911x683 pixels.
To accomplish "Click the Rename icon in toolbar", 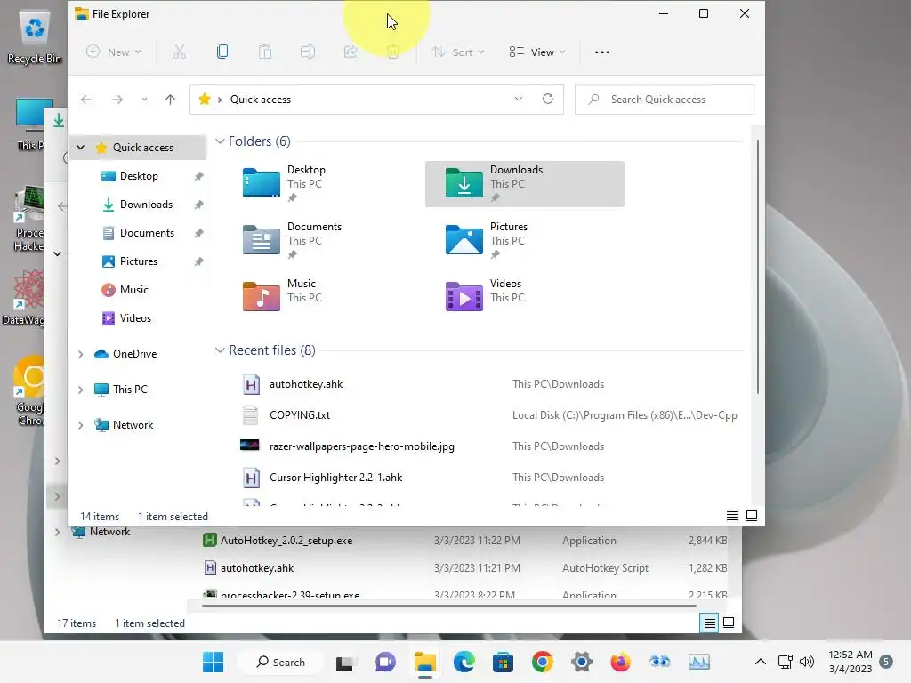I will pos(307,52).
